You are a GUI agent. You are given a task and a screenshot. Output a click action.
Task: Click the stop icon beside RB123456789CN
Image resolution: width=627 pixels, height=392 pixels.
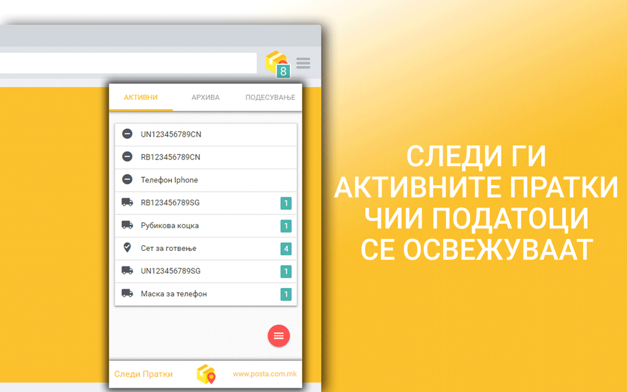click(x=127, y=157)
